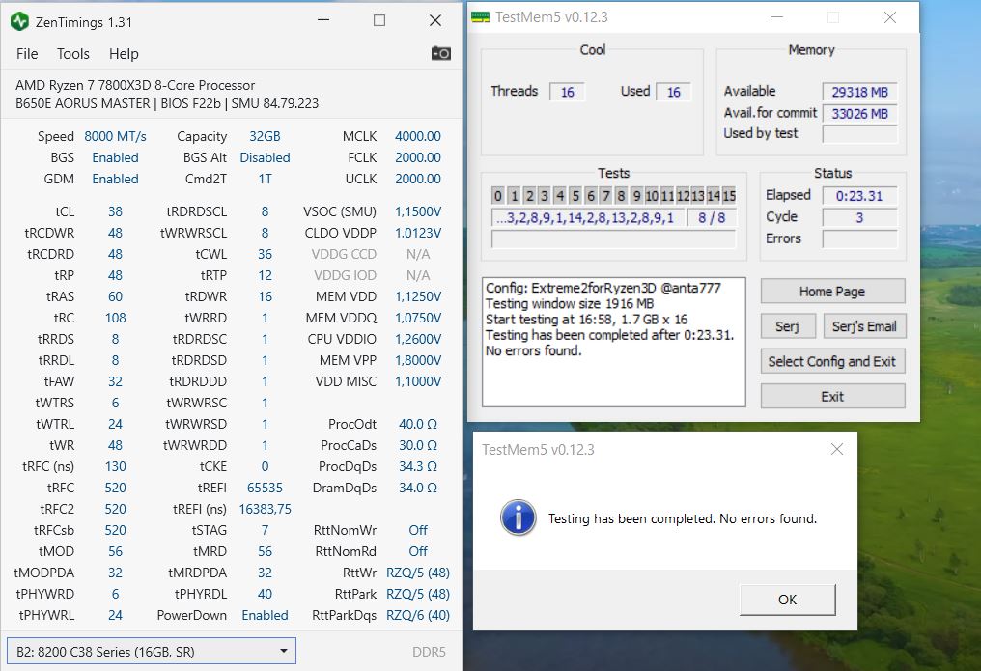The height and width of the screenshot is (671, 981).
Task: Click test number 8 box in Tests
Action: click(x=621, y=196)
